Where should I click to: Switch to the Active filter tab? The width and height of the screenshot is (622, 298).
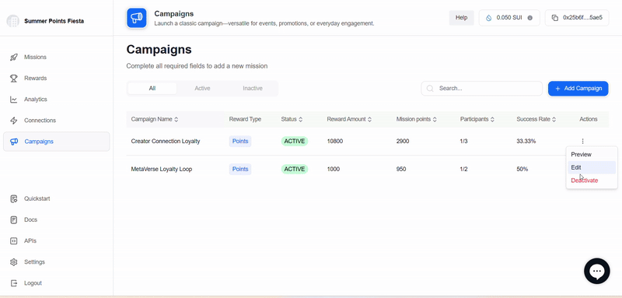(x=202, y=89)
